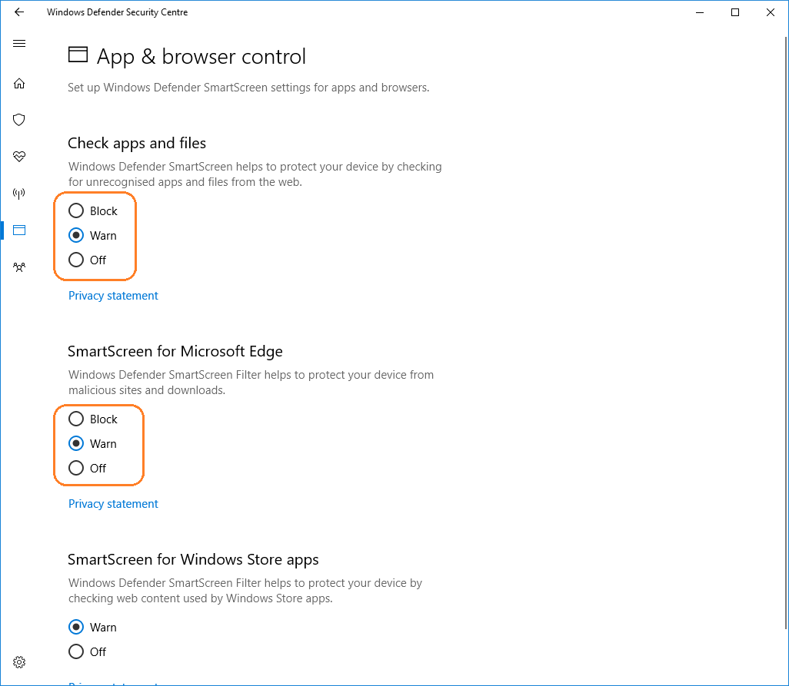Open Privacy statement under SmartScreen for Edge
The width and height of the screenshot is (789, 686).
pyautogui.click(x=113, y=504)
